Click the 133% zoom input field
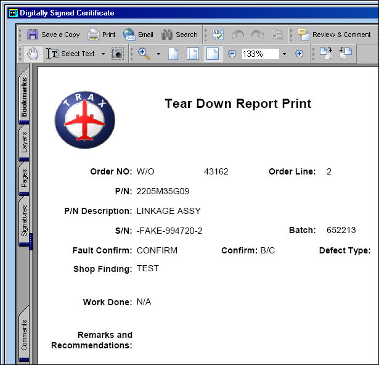 pos(260,54)
